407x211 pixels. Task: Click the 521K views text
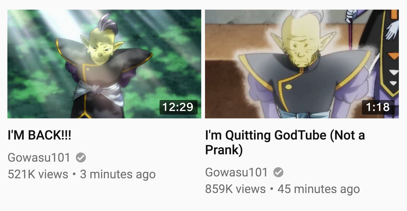tap(38, 174)
